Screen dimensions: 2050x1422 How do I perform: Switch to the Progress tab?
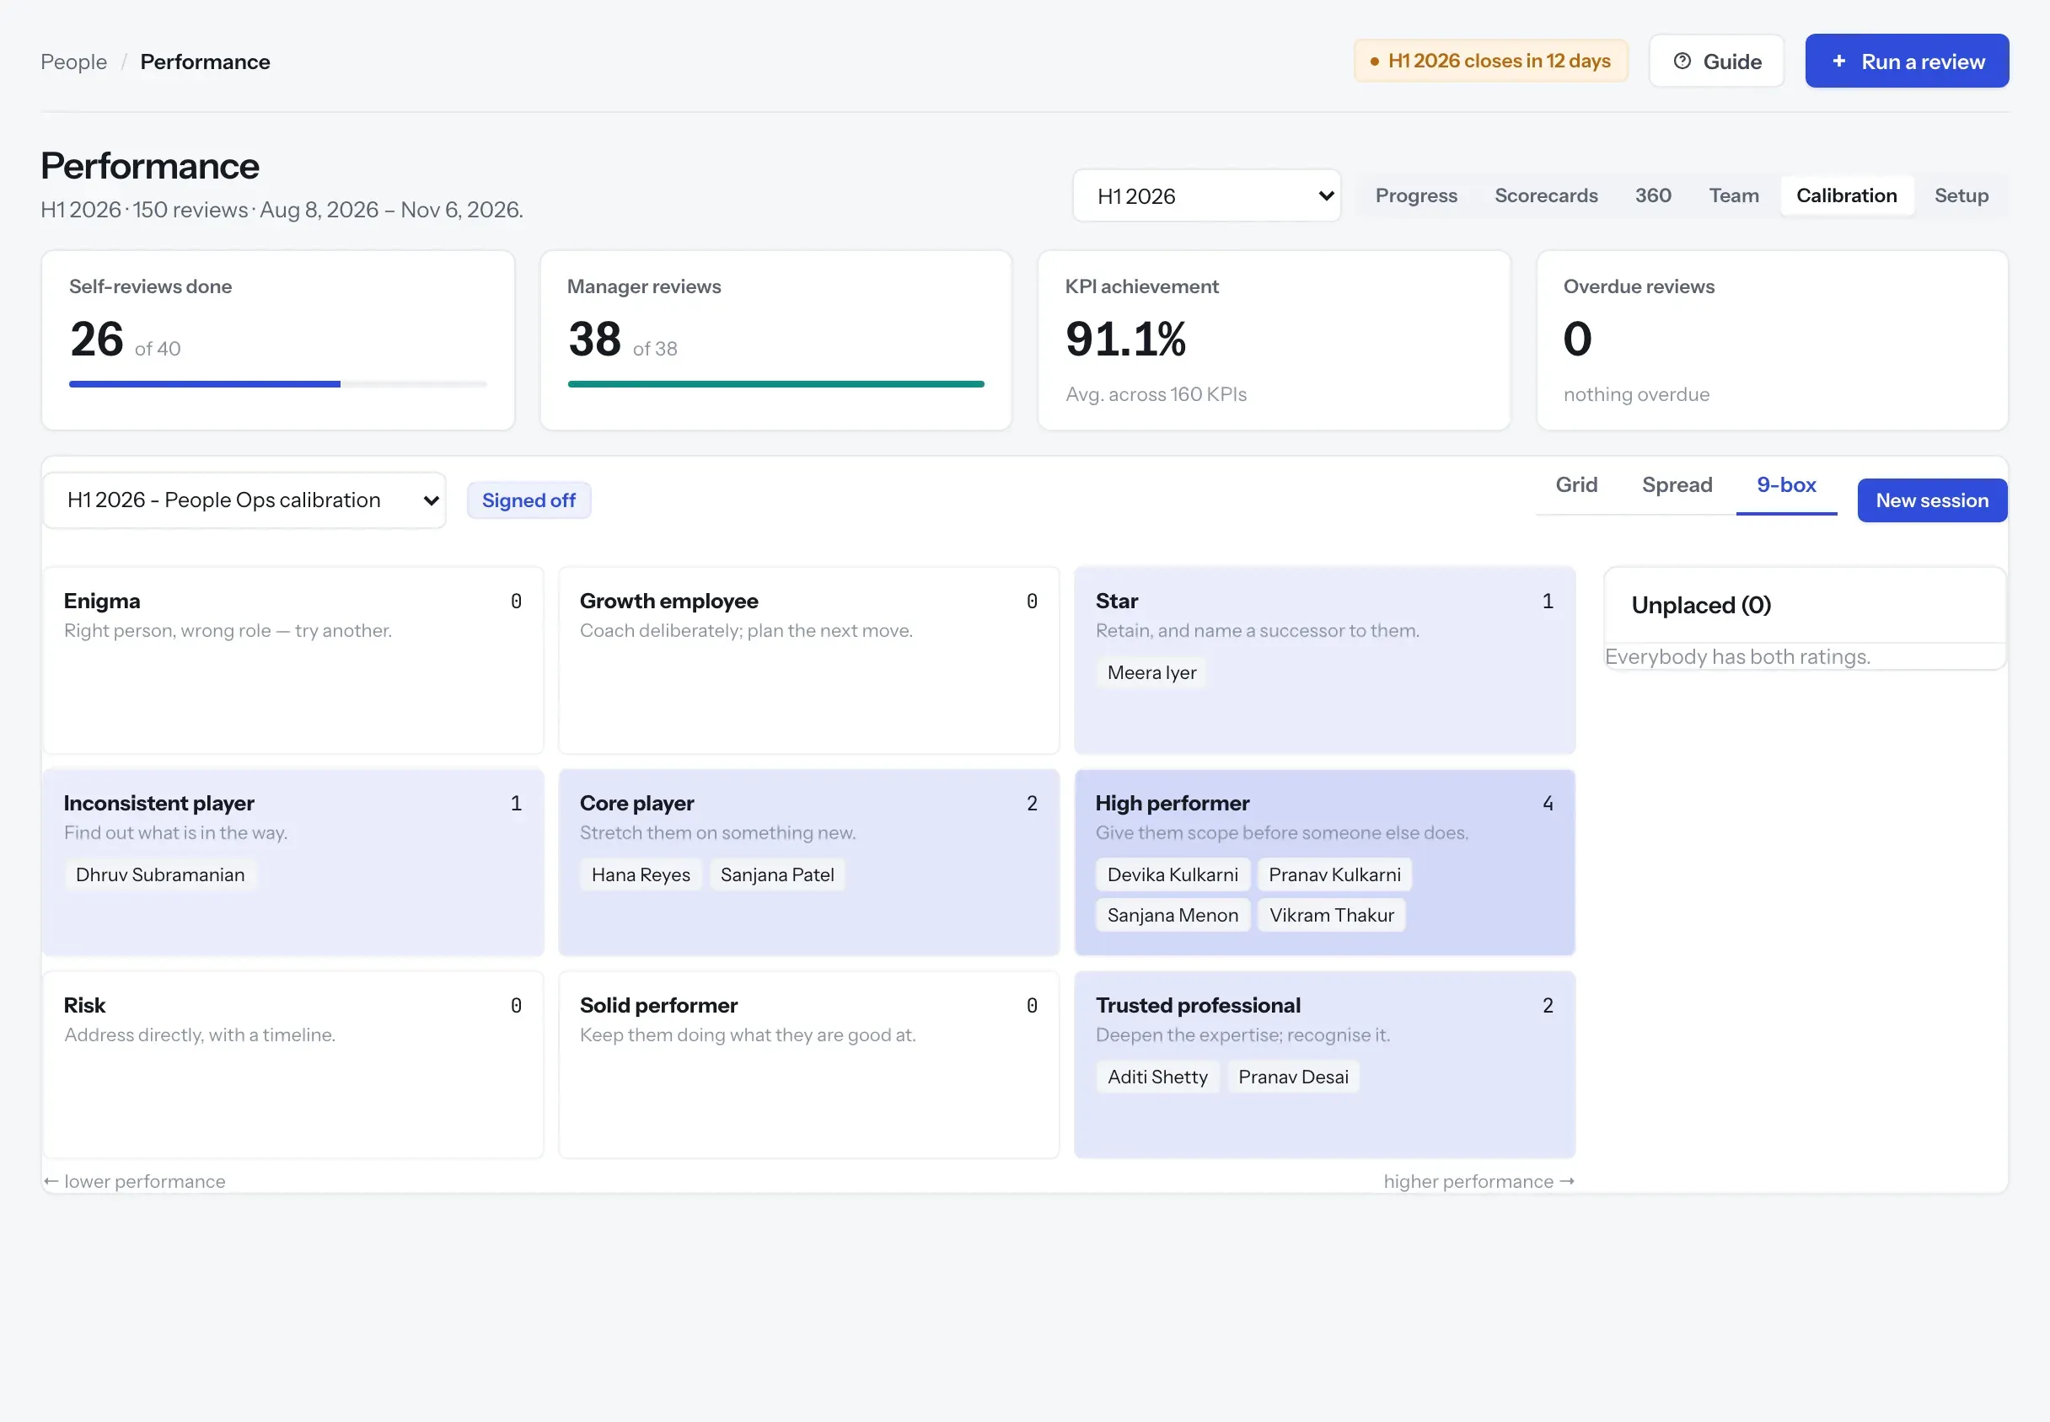click(1416, 196)
